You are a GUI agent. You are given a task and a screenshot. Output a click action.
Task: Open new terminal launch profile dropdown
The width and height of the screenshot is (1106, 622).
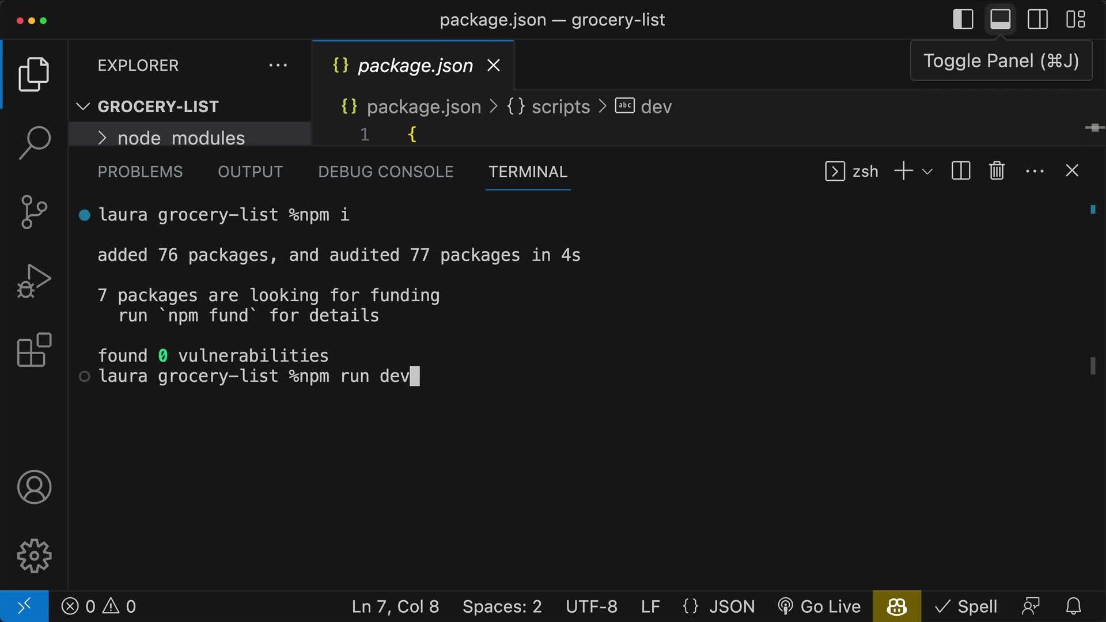[x=927, y=172]
